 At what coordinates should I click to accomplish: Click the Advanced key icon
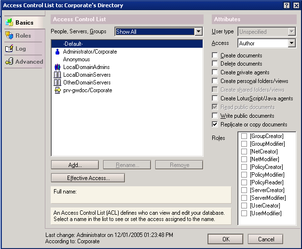click(9, 61)
